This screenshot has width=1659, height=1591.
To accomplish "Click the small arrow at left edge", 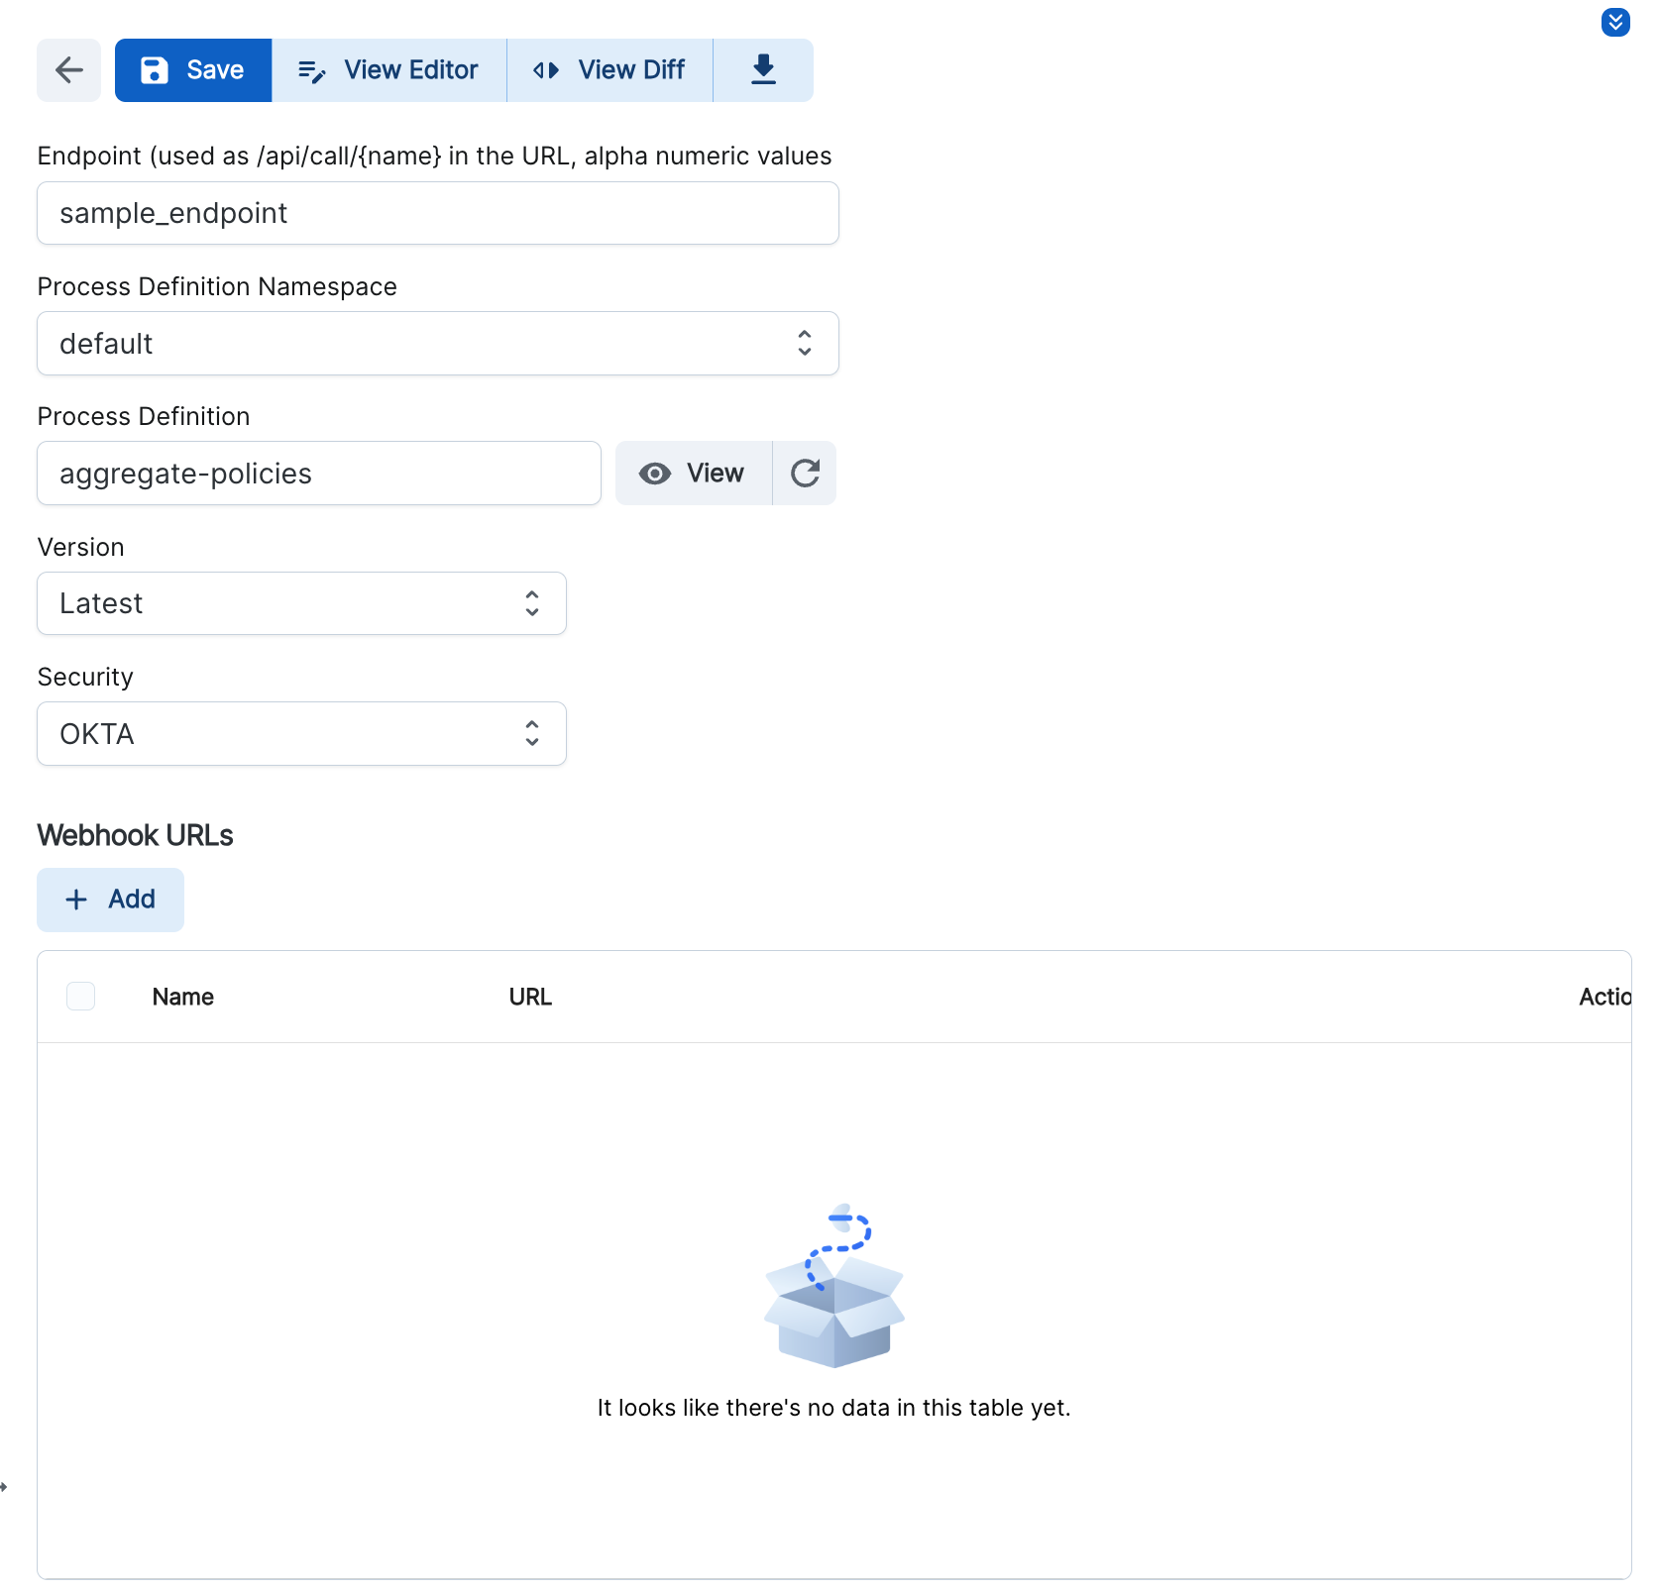I will (4, 1487).
